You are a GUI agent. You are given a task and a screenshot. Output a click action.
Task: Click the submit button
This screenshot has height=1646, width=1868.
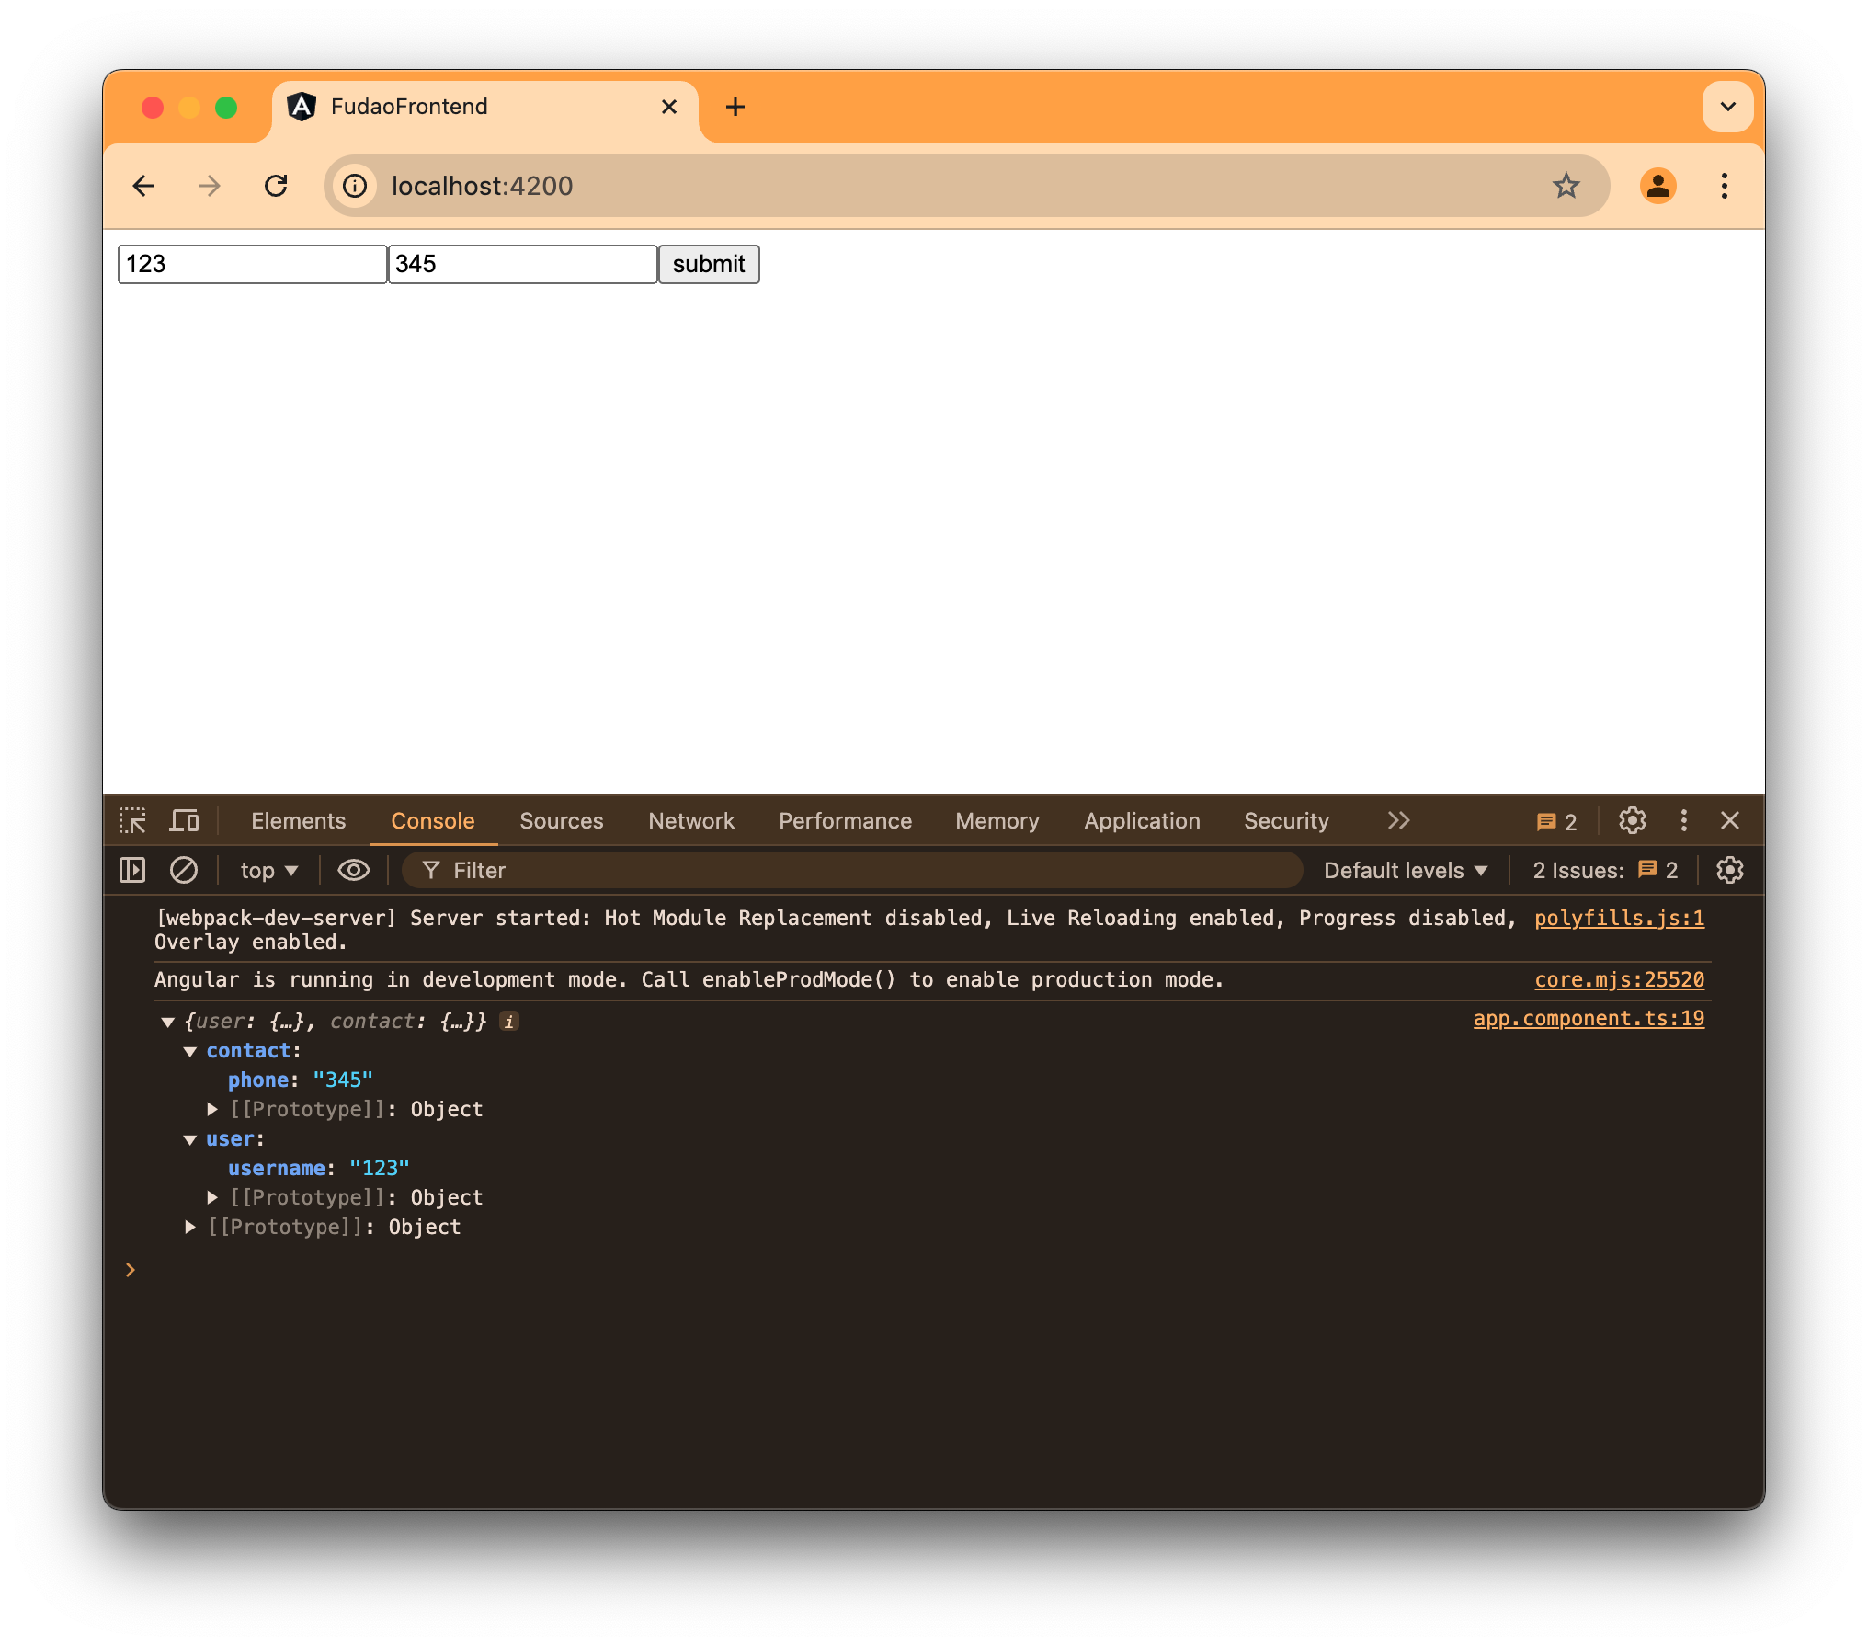[x=708, y=264]
